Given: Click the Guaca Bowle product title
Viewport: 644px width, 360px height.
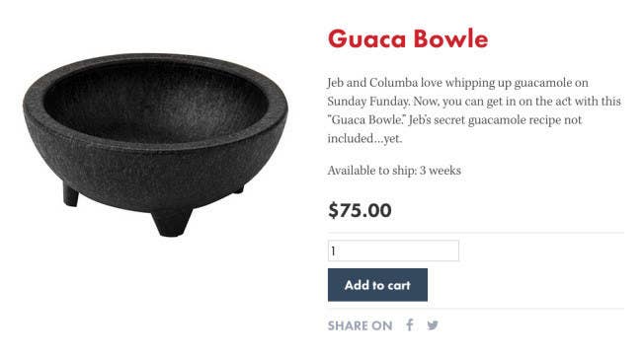Looking at the screenshot, I should click(x=408, y=38).
